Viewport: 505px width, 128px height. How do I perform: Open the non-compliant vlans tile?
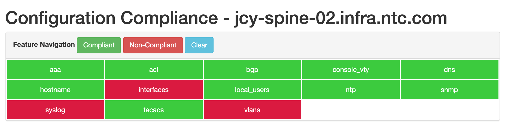(252, 110)
